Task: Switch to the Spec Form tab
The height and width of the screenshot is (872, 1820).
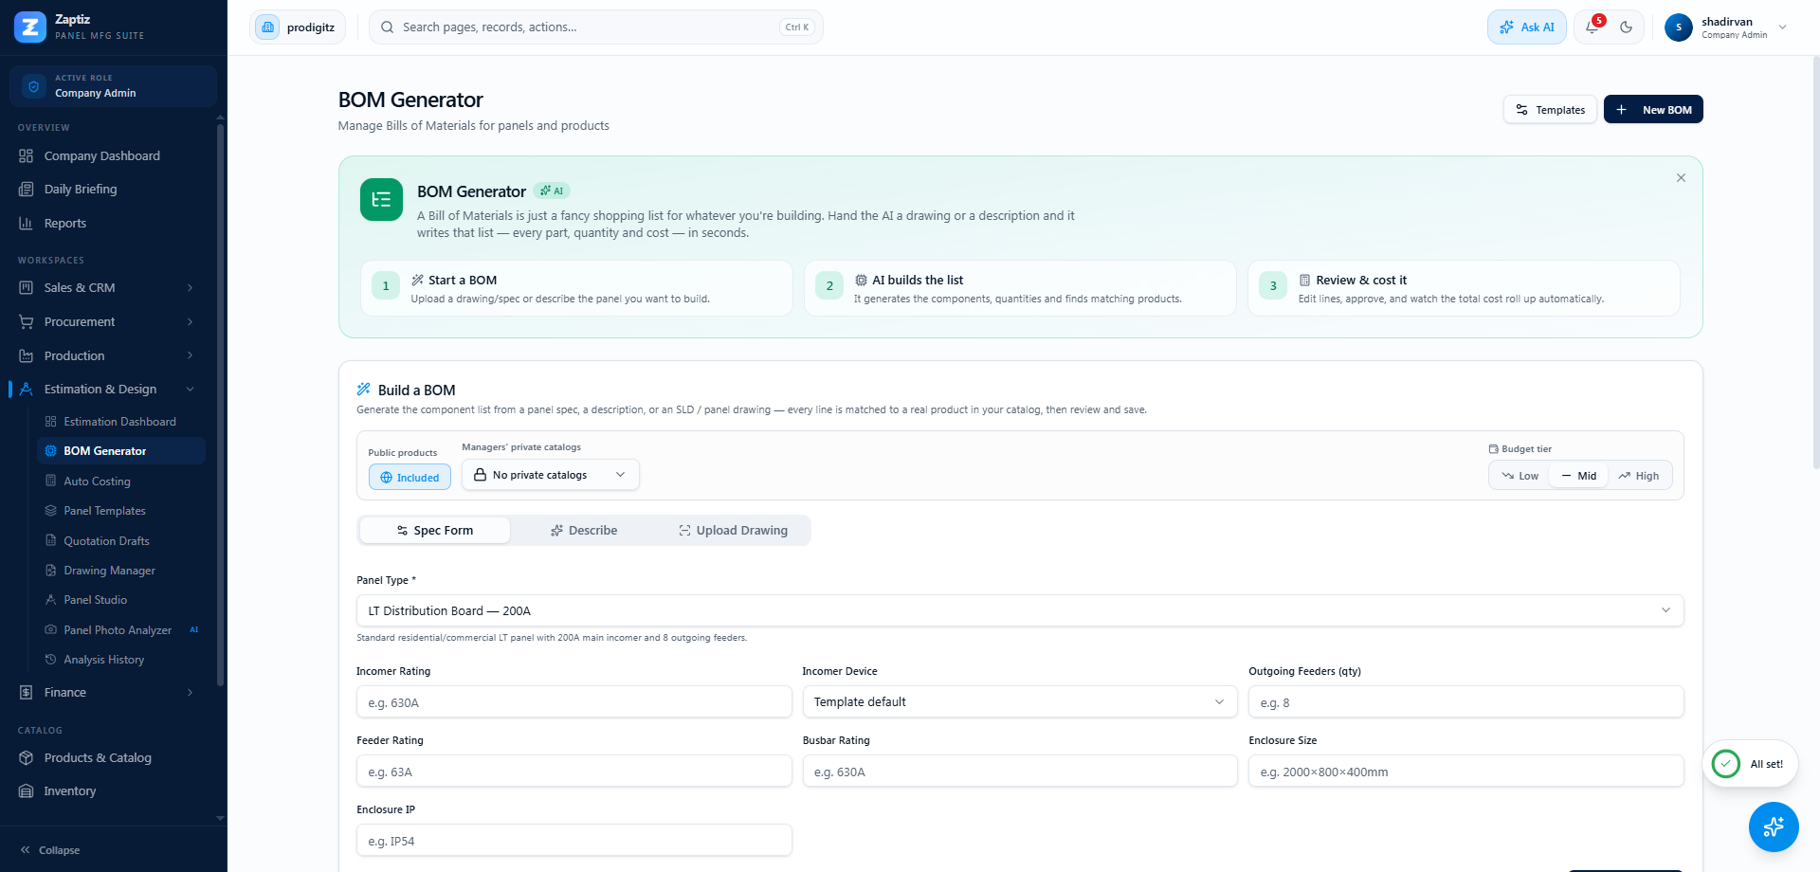Action: click(x=435, y=531)
